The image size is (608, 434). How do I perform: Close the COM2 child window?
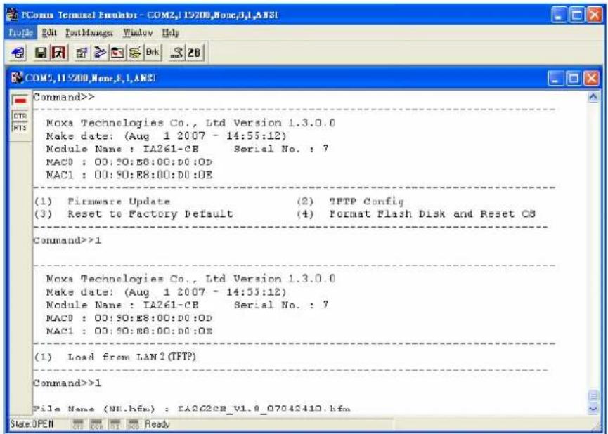coord(591,79)
